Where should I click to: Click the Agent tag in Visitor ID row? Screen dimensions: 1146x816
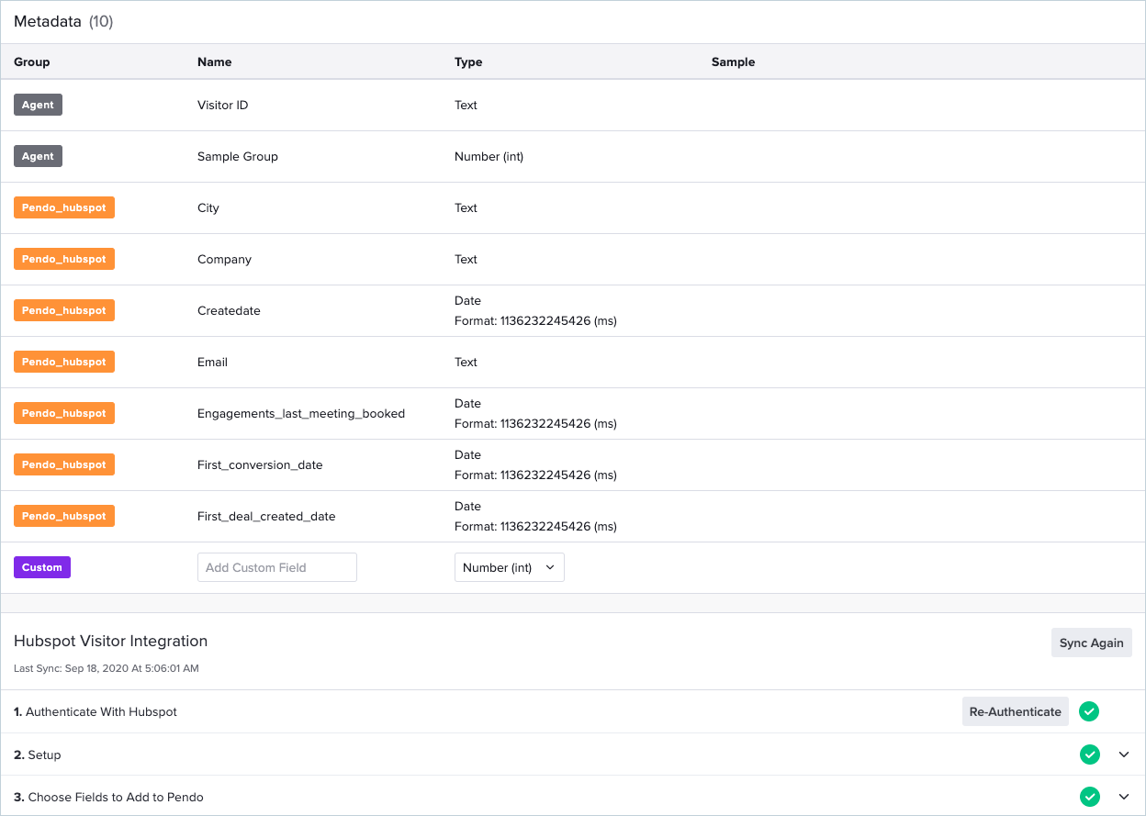[x=38, y=105]
